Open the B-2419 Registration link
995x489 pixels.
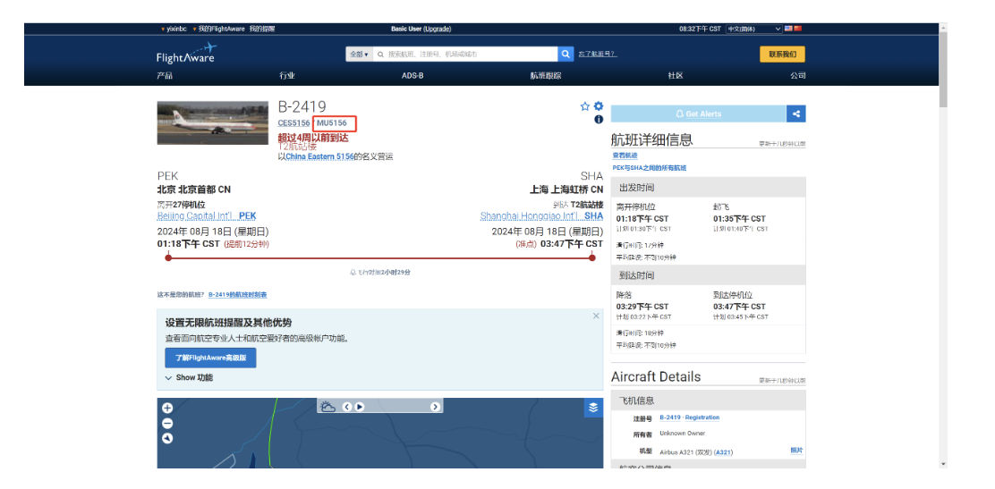point(690,418)
